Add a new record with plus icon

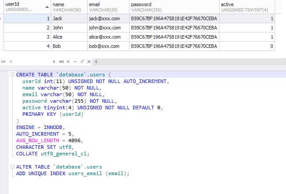[68, 61]
